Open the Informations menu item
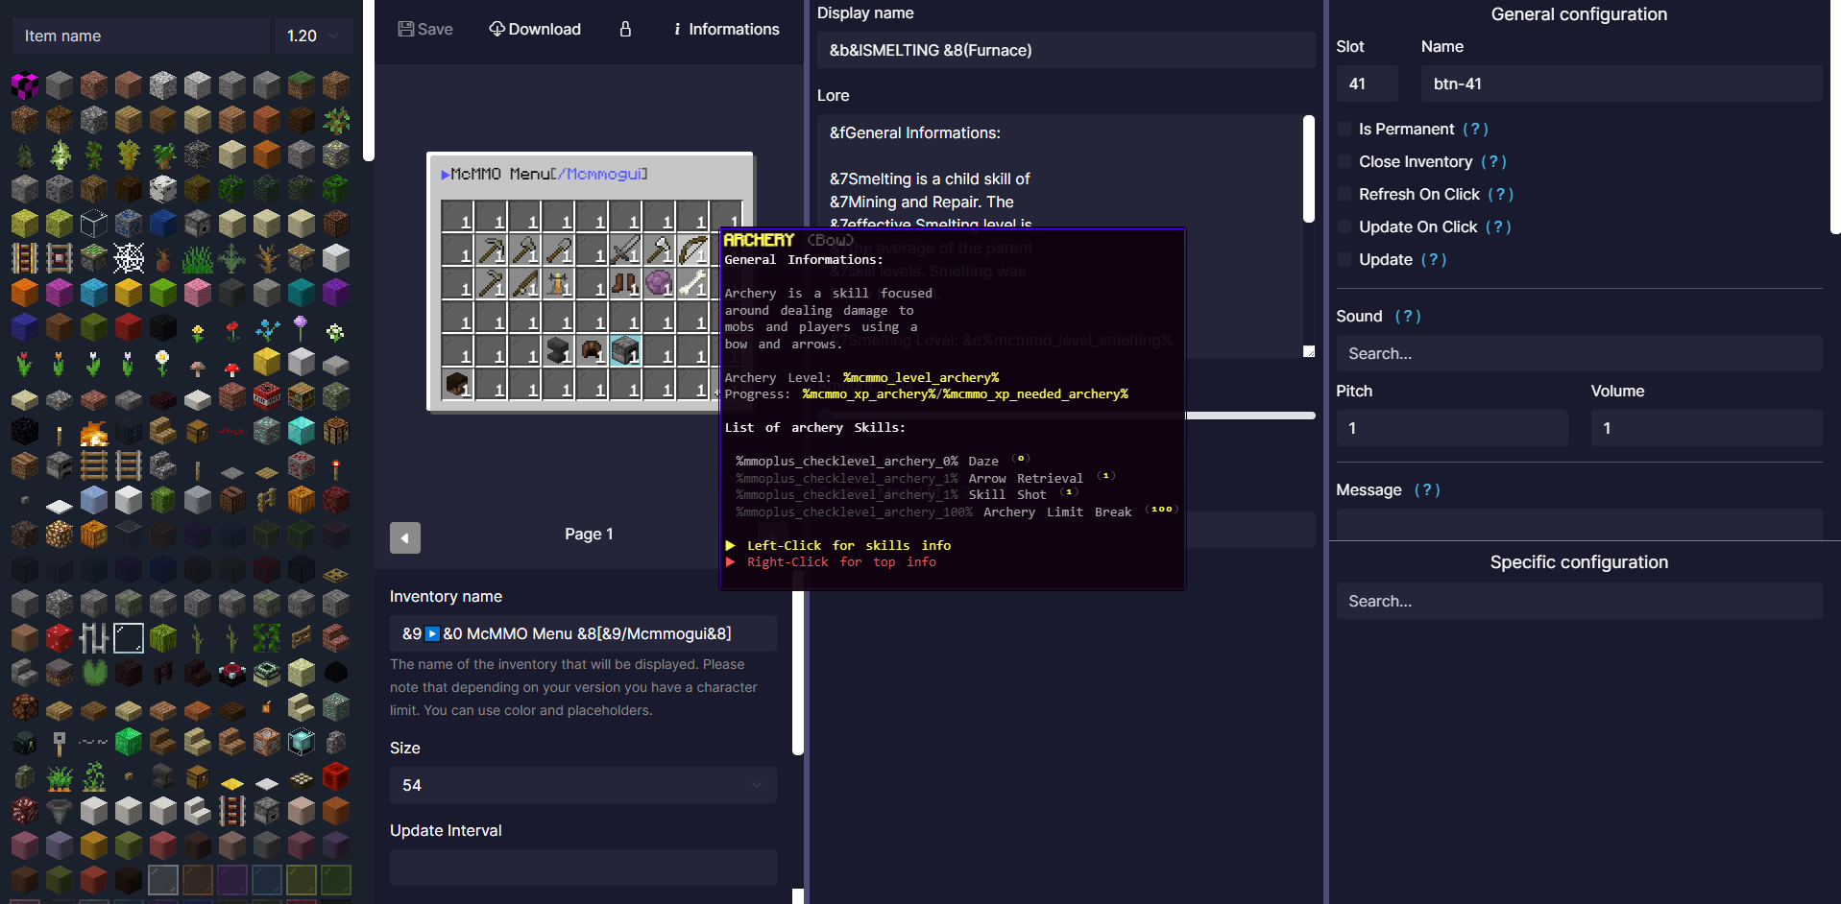Image resolution: width=1841 pixels, height=904 pixels. point(726,29)
